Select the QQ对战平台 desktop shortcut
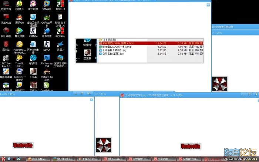The height and width of the screenshot is (162, 259). tap(47, 20)
